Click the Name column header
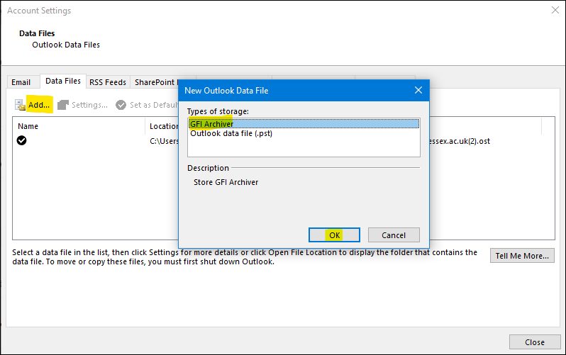The height and width of the screenshot is (355, 566). (28, 126)
